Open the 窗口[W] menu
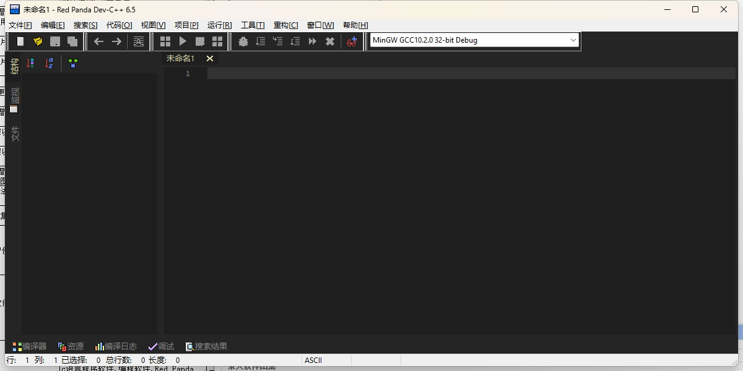Image resolution: width=743 pixels, height=371 pixels. (x=320, y=25)
